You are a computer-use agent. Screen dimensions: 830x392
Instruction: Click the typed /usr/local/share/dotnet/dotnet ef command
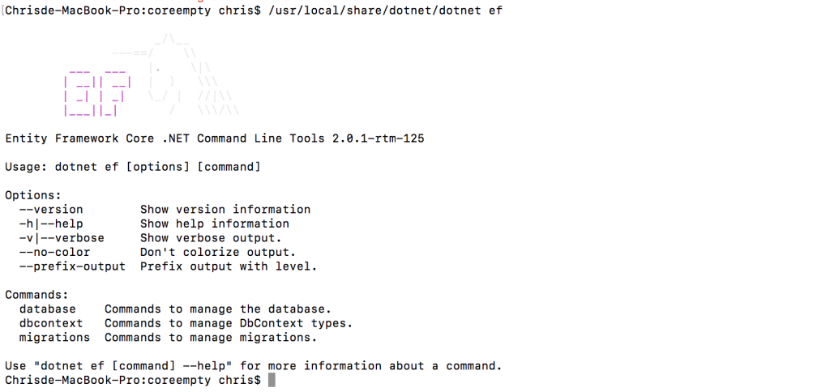[385, 10]
